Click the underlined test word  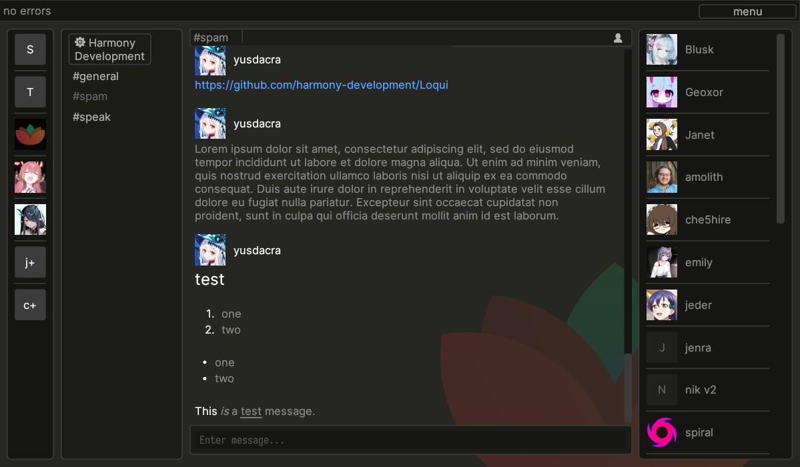251,412
